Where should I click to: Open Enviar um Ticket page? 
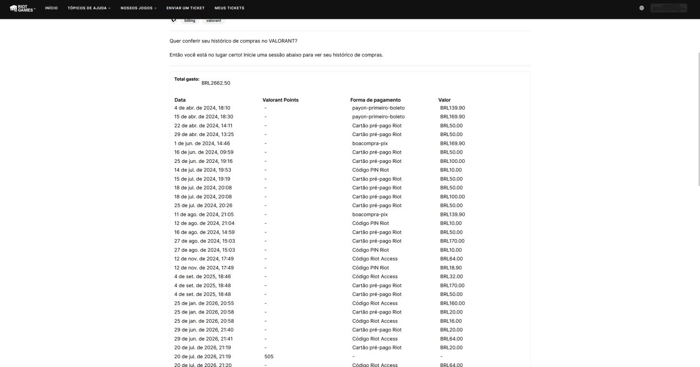(185, 8)
